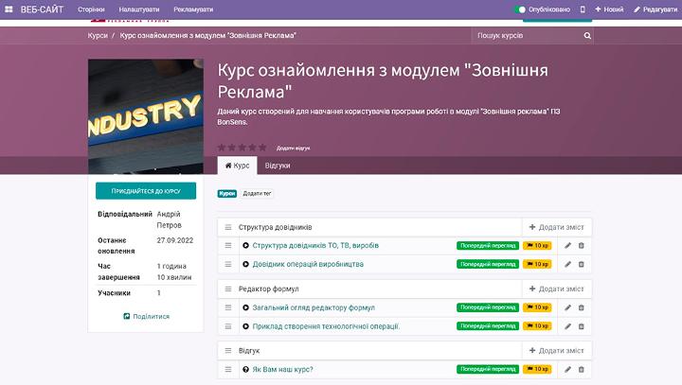The height and width of the screenshot is (385, 682).
Task: Click Додати відгук link
Action: coord(293,149)
